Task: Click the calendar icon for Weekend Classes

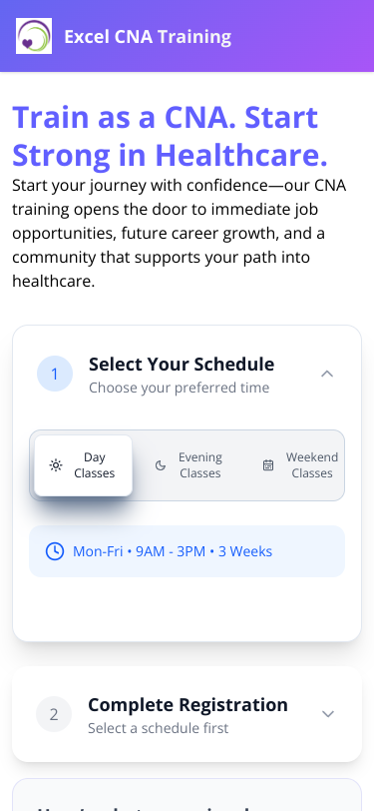Action: [268, 465]
